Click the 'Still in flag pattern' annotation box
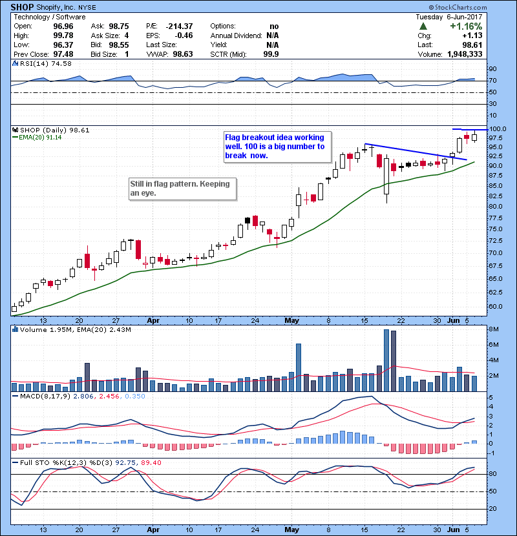This screenshot has width=517, height=536. 183,189
